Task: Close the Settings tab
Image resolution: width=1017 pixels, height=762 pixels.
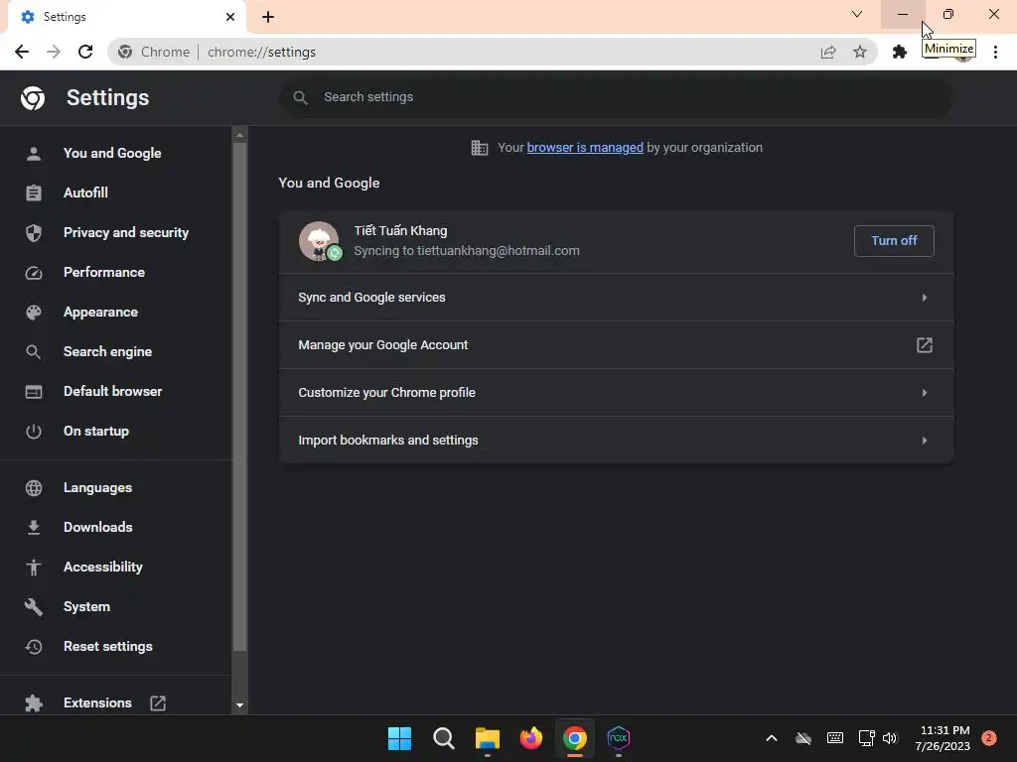Action: coord(230,17)
